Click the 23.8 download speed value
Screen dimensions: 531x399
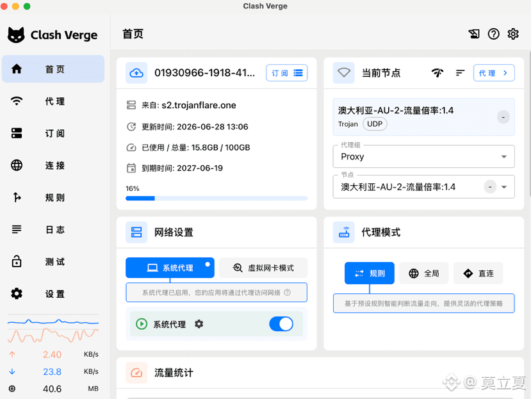pos(52,371)
